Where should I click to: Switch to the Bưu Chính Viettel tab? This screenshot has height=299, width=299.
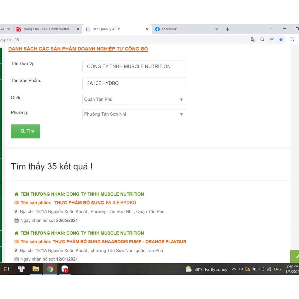coord(46,29)
